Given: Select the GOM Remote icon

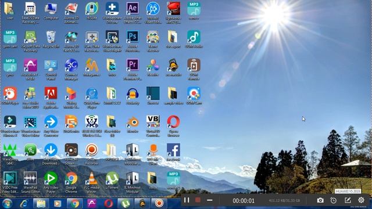Looking at the screenshot, I should coord(194,70).
